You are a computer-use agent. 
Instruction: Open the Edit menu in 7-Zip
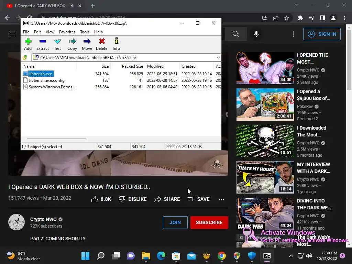[x=37, y=32]
